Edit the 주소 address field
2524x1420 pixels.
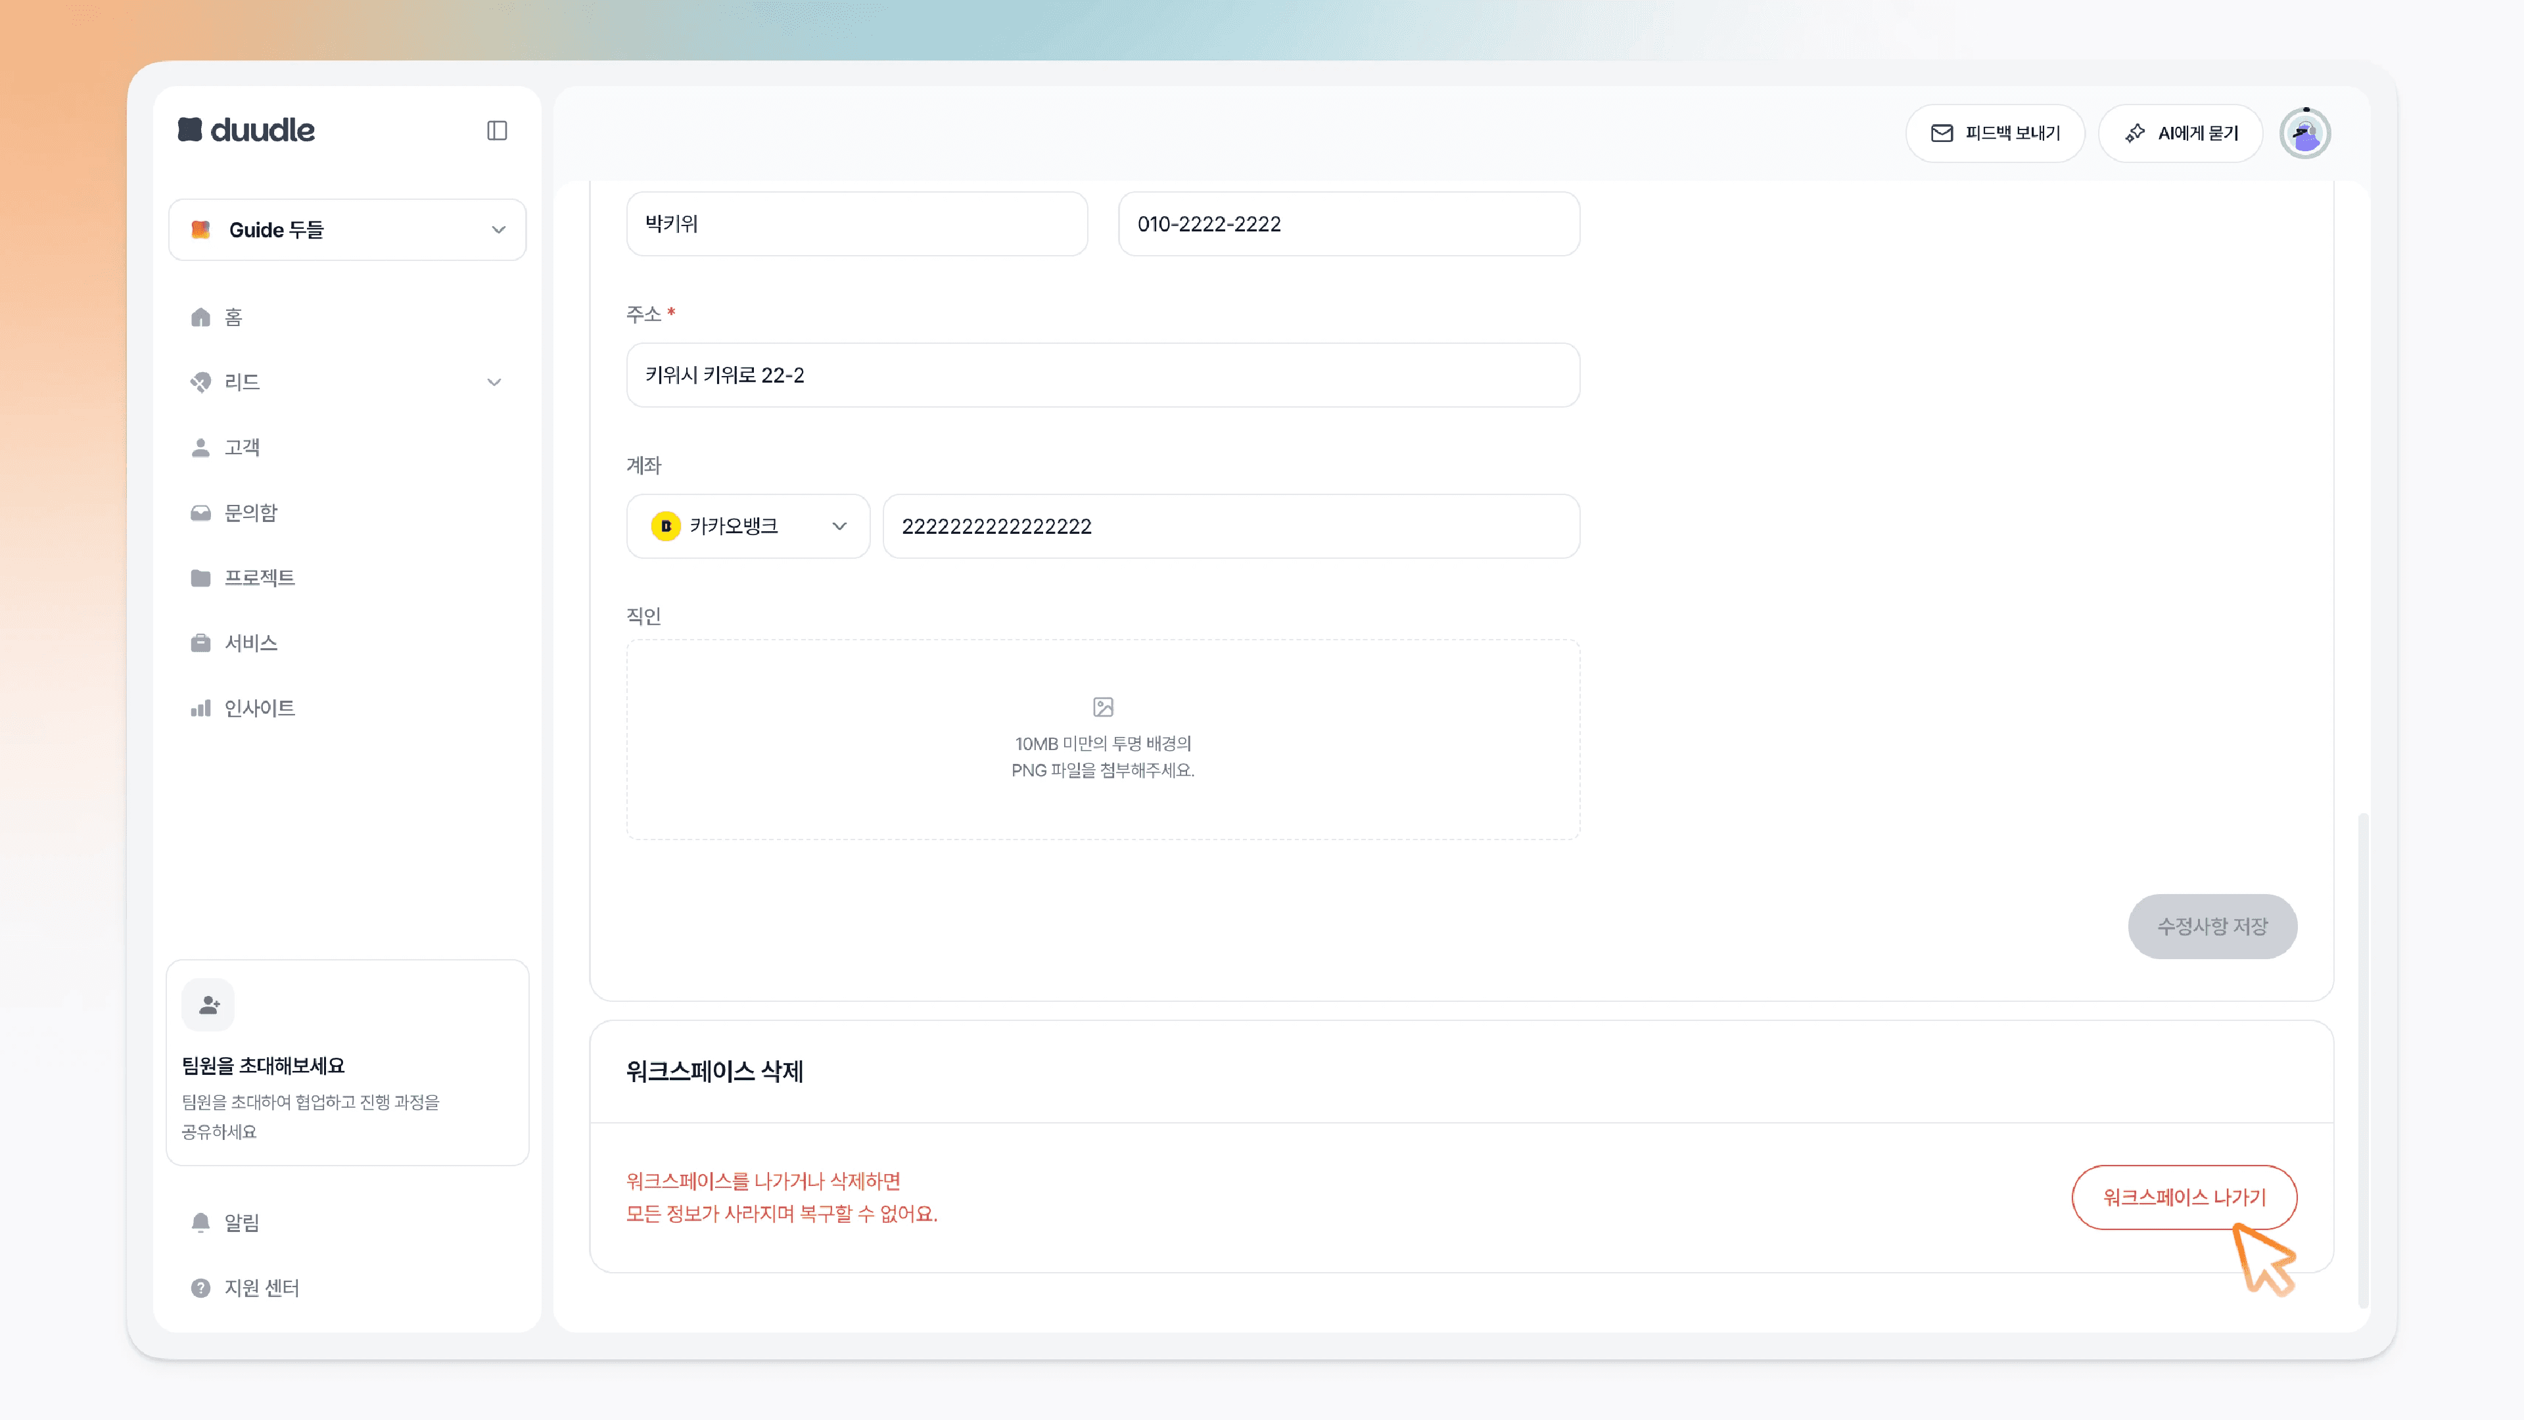coord(1102,375)
